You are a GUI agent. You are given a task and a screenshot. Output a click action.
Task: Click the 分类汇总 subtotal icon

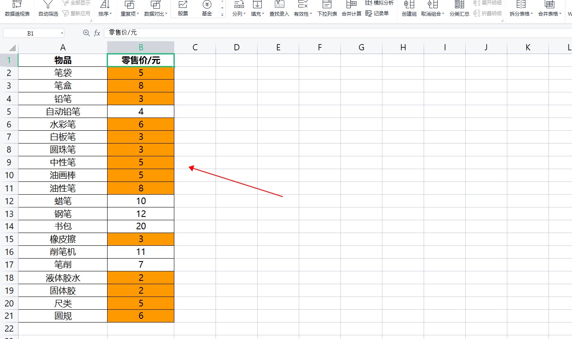[459, 8]
